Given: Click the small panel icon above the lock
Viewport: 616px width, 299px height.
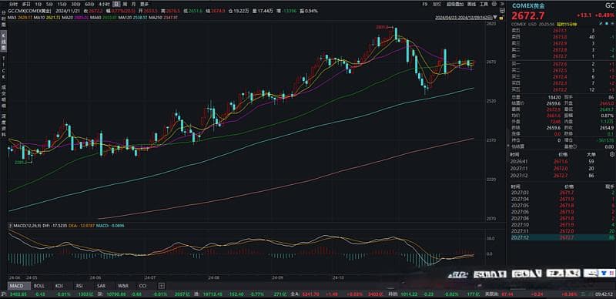Looking at the screenshot, I should point(502,12).
